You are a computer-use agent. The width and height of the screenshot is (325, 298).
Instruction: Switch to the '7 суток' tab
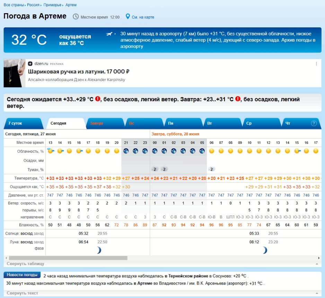(23, 123)
